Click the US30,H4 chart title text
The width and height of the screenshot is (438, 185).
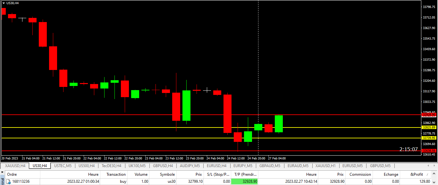pyautogui.click(x=13, y=3)
